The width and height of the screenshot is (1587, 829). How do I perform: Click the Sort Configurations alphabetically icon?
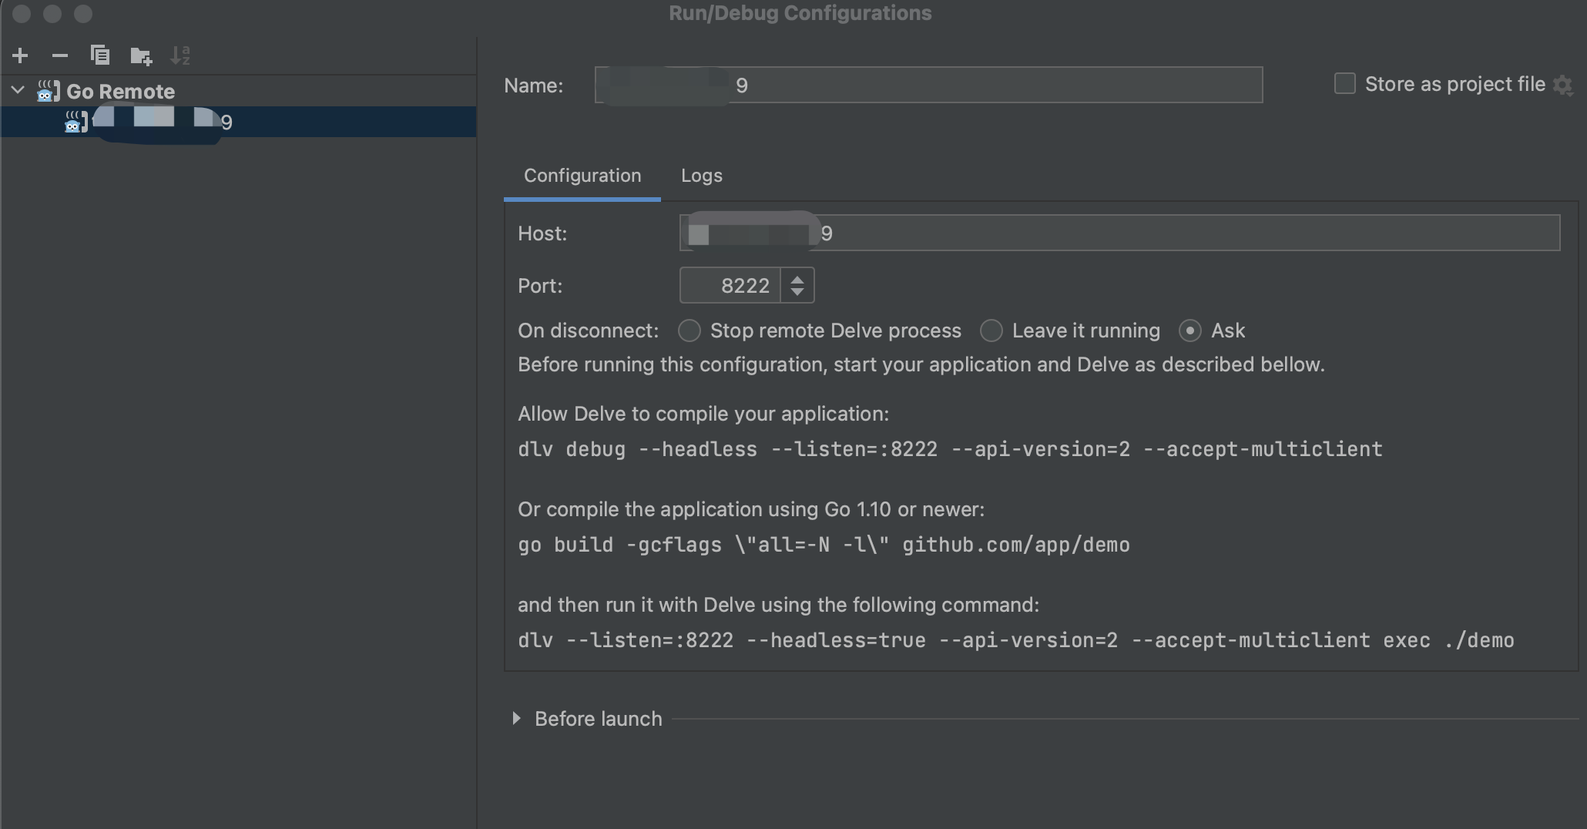coord(180,55)
